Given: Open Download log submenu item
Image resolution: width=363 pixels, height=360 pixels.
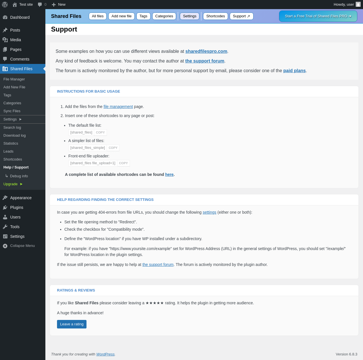Looking at the screenshot, I should pos(23,135).
